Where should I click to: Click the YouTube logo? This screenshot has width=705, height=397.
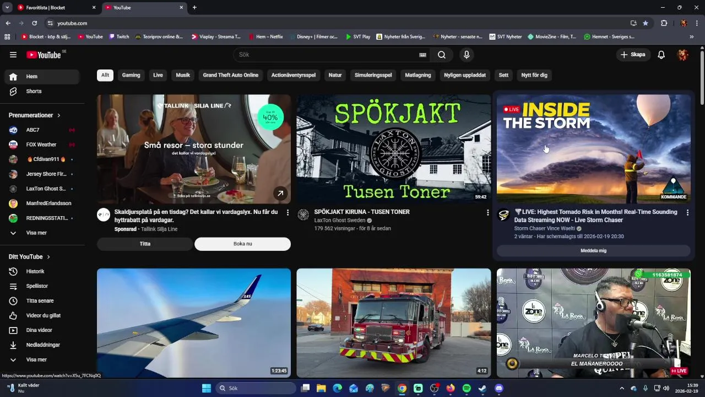click(44, 55)
